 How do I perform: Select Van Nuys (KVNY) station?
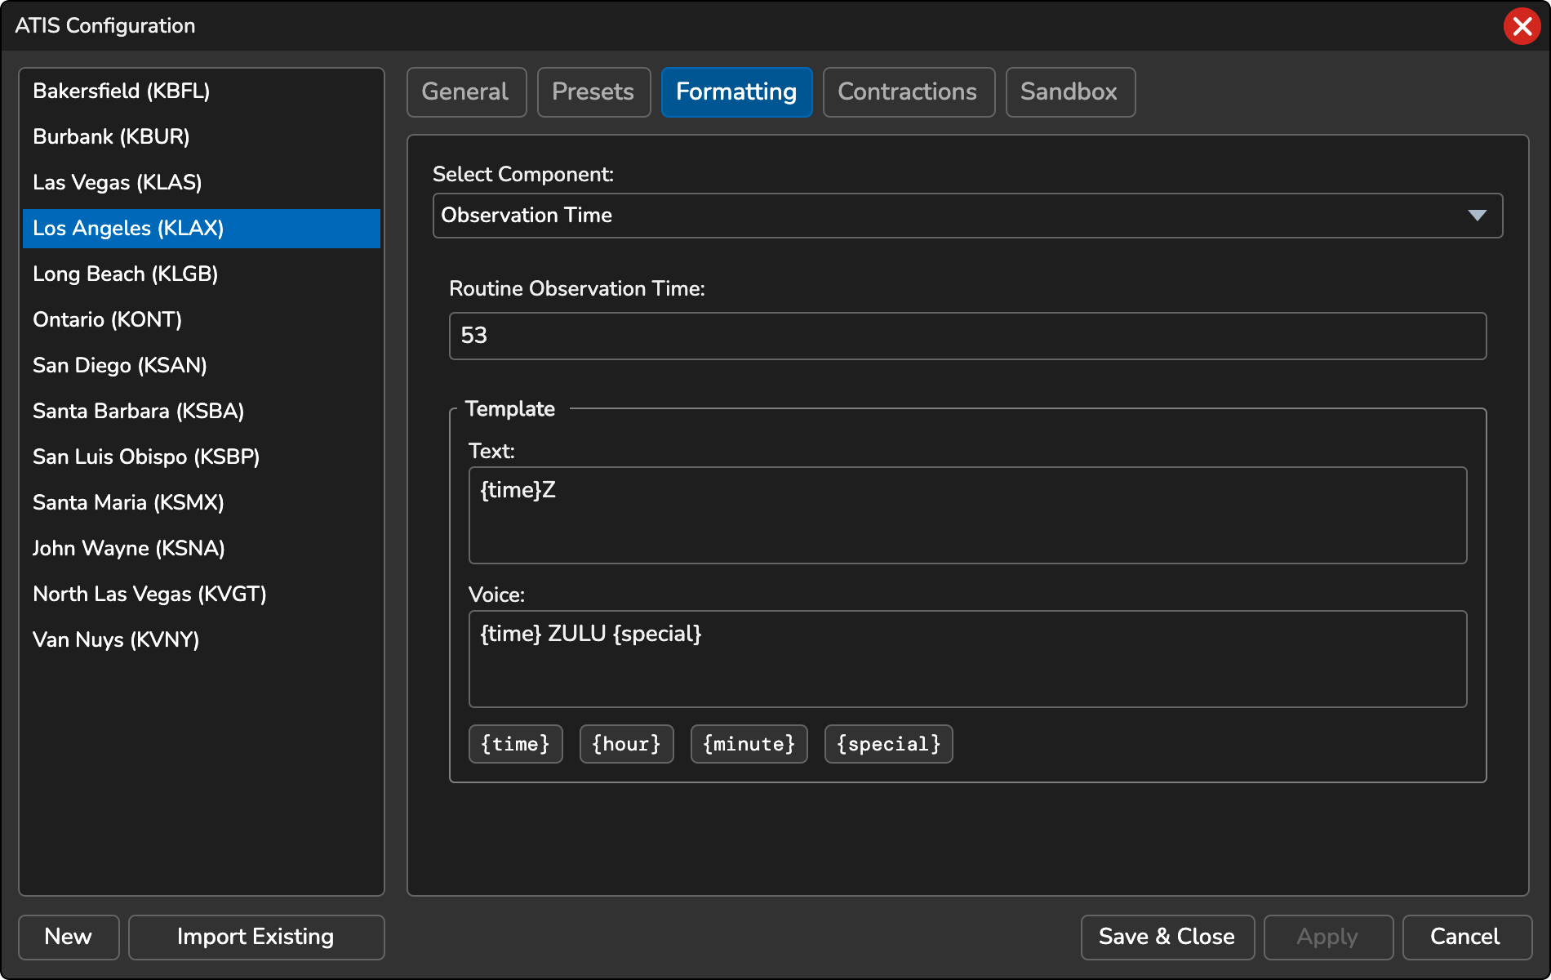pyautogui.click(x=116, y=639)
